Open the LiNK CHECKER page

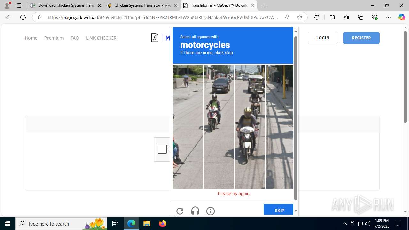click(x=101, y=38)
